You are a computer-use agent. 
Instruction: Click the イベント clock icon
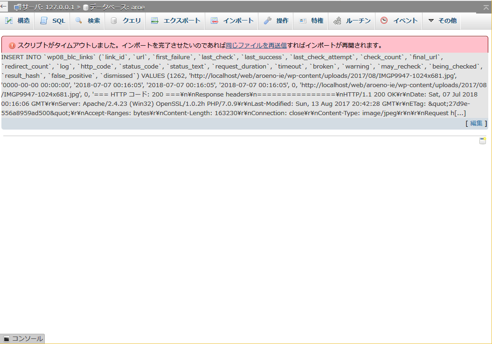384,21
